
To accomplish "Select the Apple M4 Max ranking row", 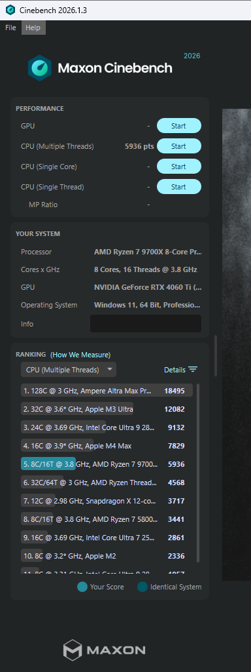I will (107, 446).
